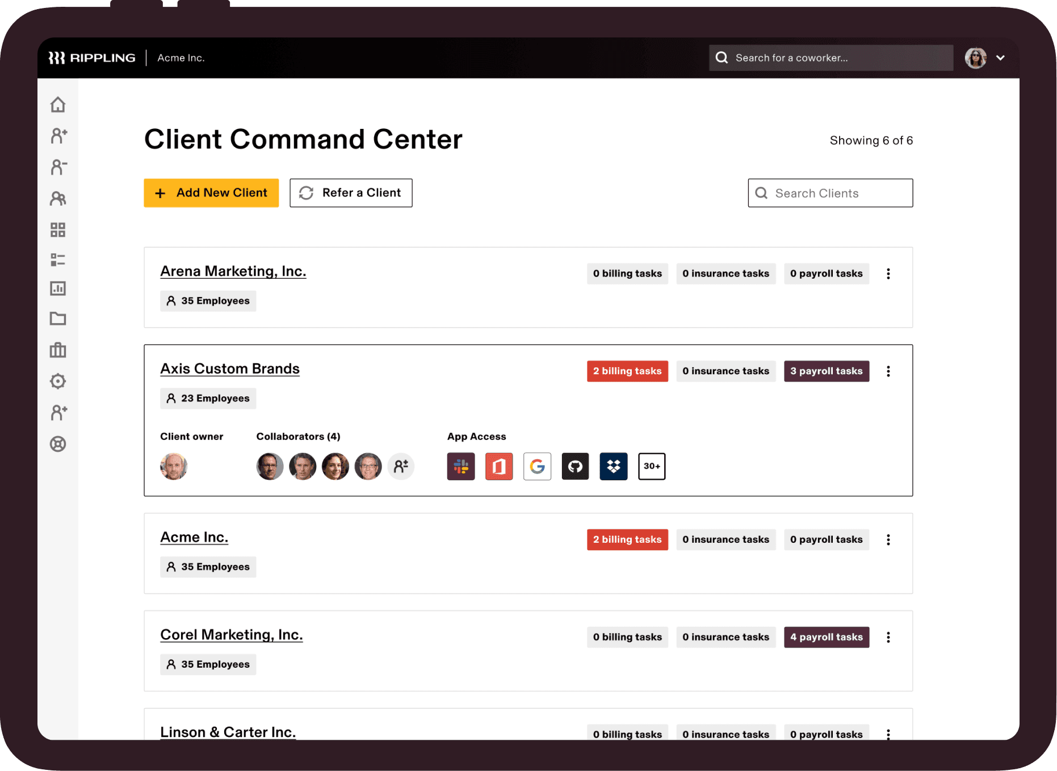Screen dimensions: 1057x771
Task: Open the folder icon in sidebar
Action: click(58, 319)
